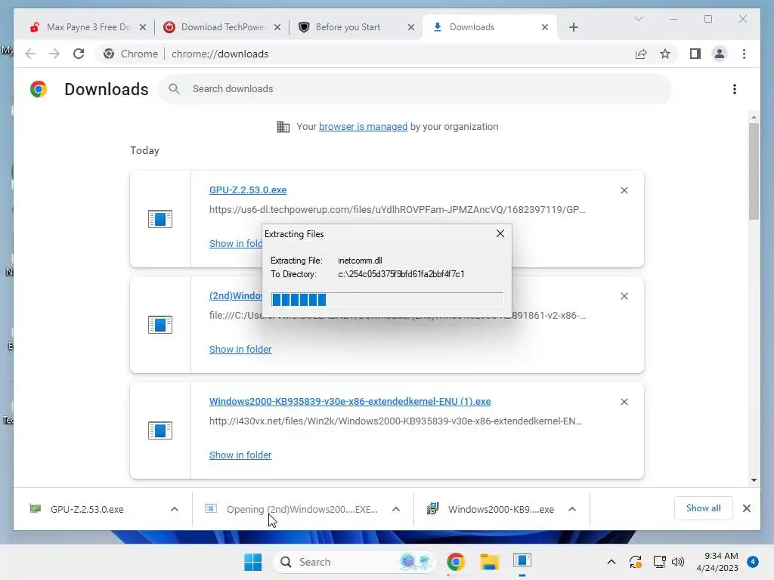Open Windows2000-KB9....exe from the download shelf
The height and width of the screenshot is (580, 774).
500,509
